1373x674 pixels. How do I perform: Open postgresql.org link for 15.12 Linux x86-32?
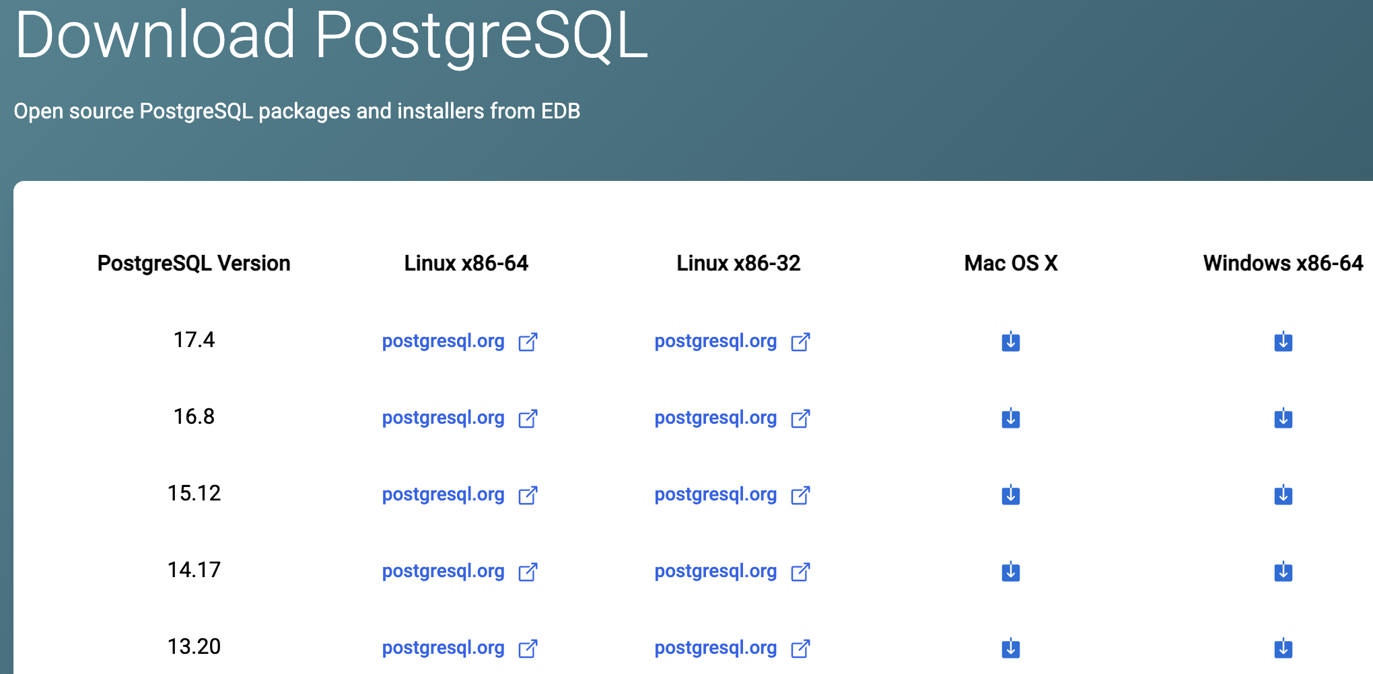coord(715,494)
